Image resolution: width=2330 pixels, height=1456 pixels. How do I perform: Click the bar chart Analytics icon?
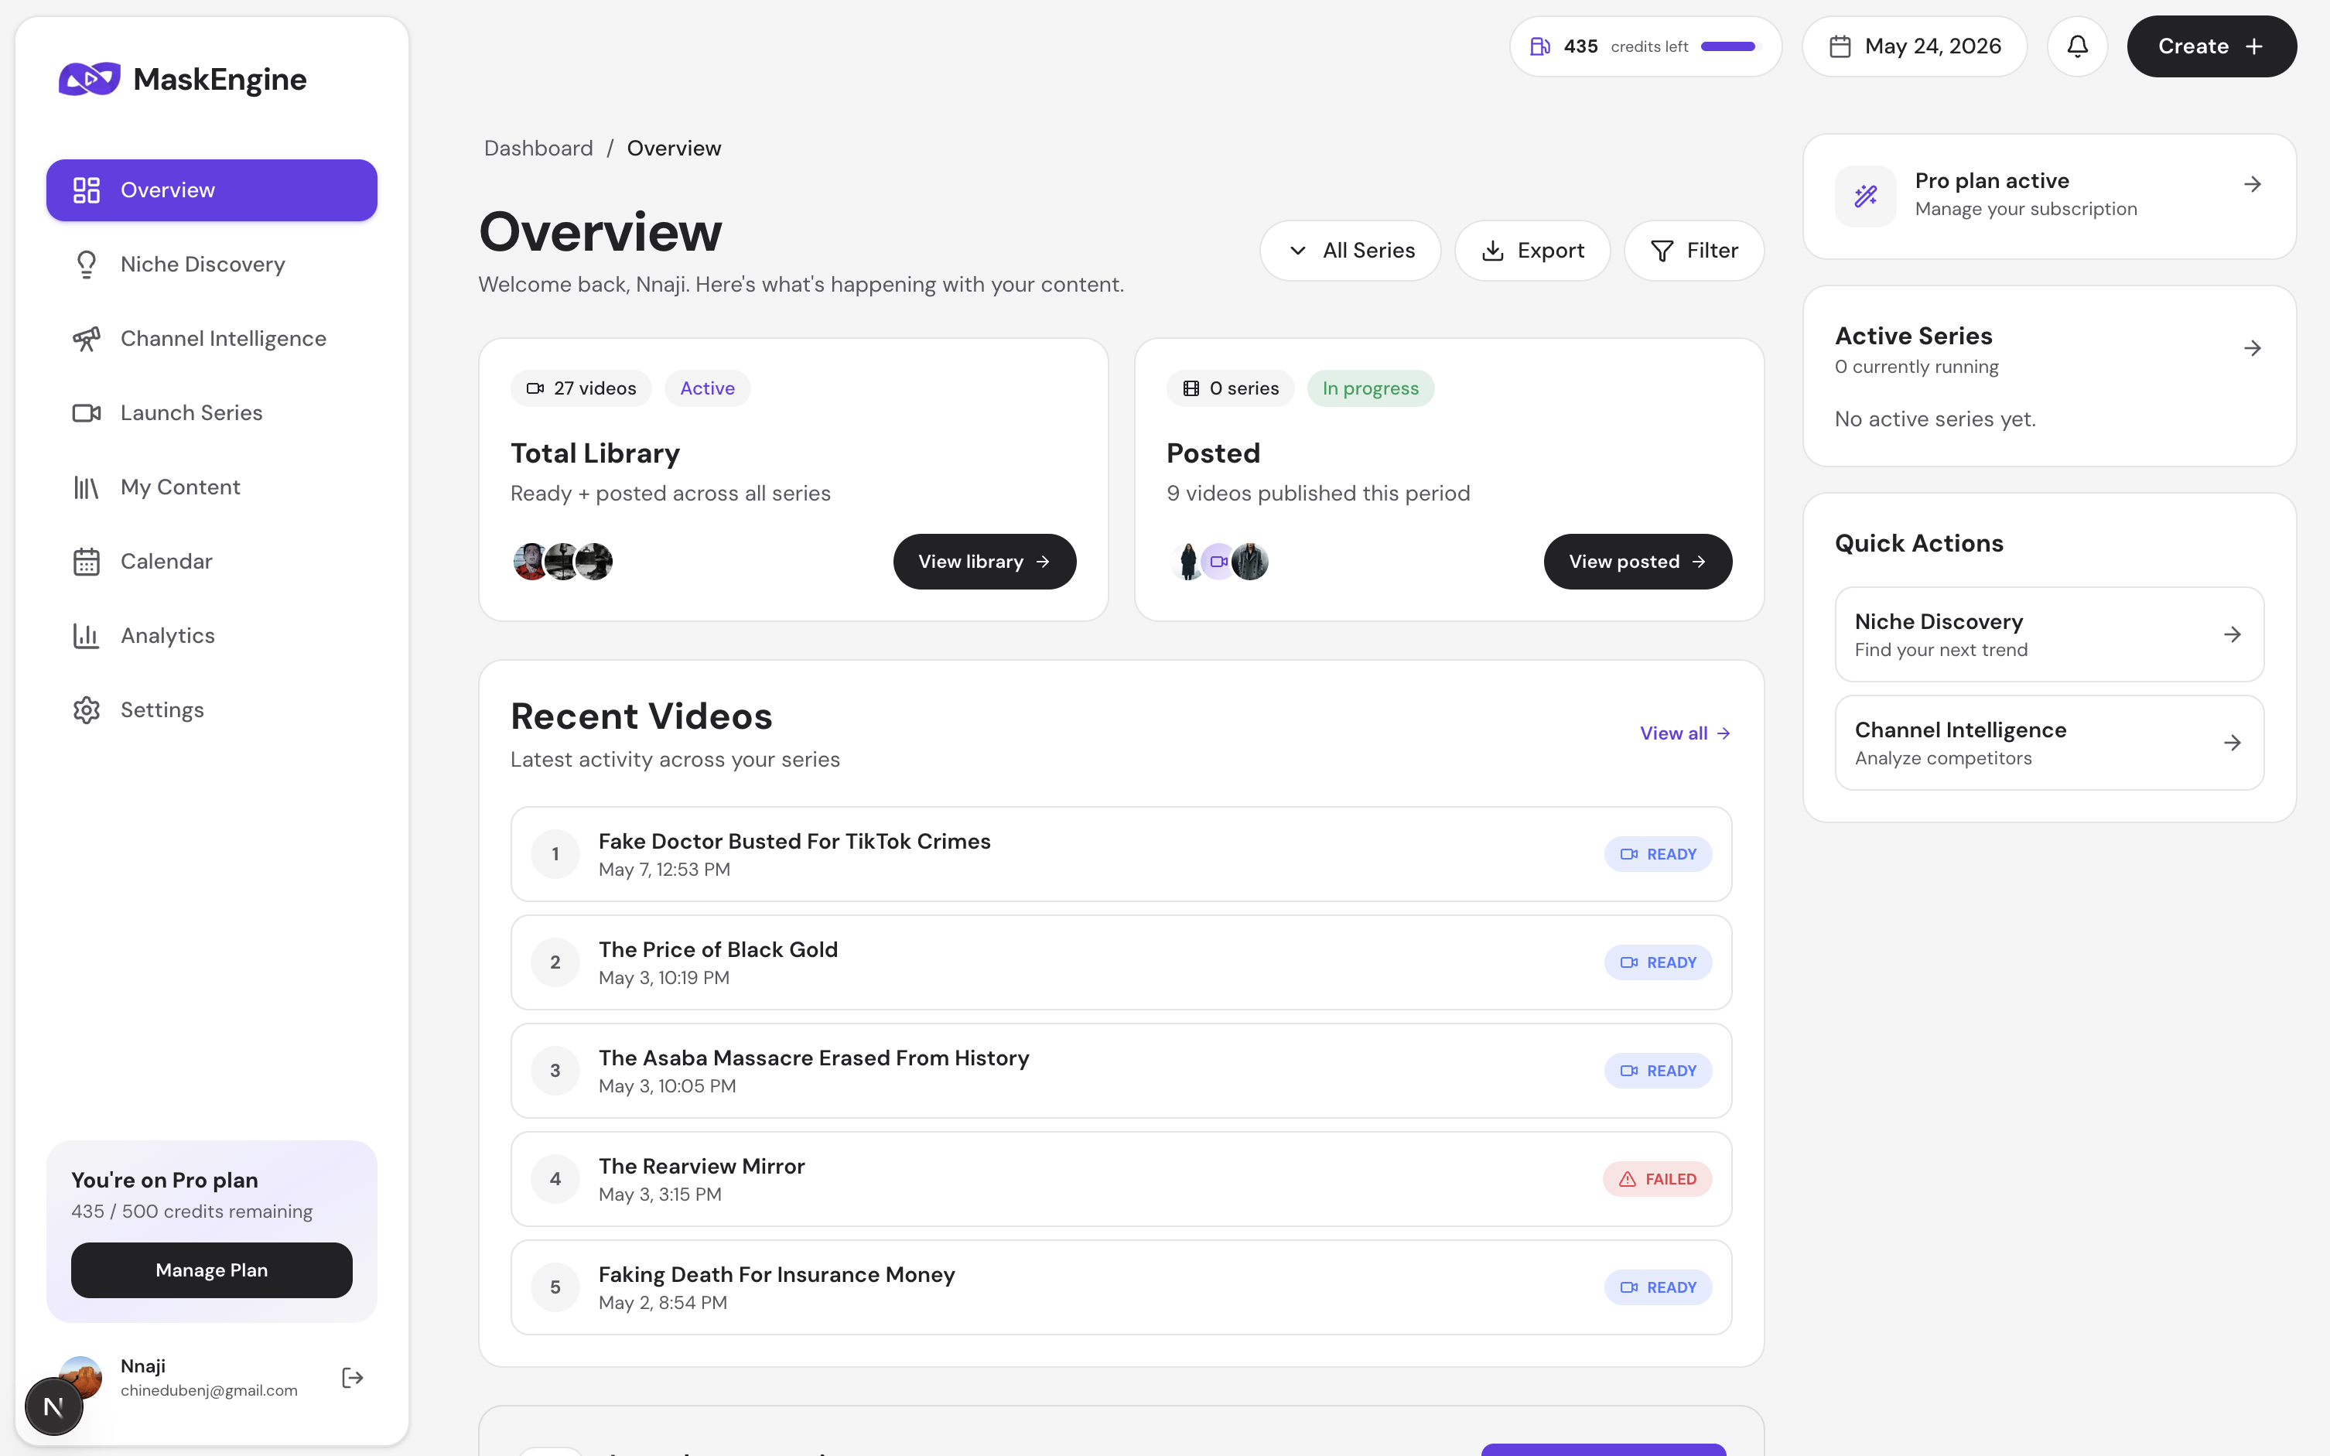tap(87, 636)
